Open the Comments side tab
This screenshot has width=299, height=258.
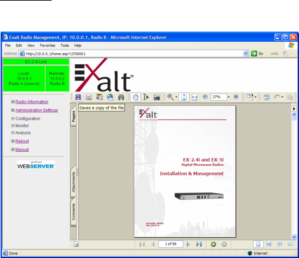[74, 212]
